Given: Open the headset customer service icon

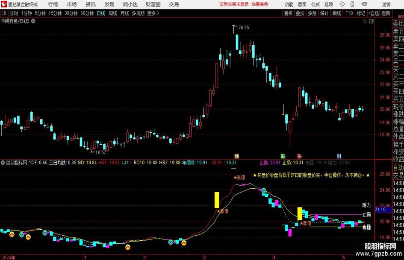Looking at the screenshot, I should click(x=342, y=4).
